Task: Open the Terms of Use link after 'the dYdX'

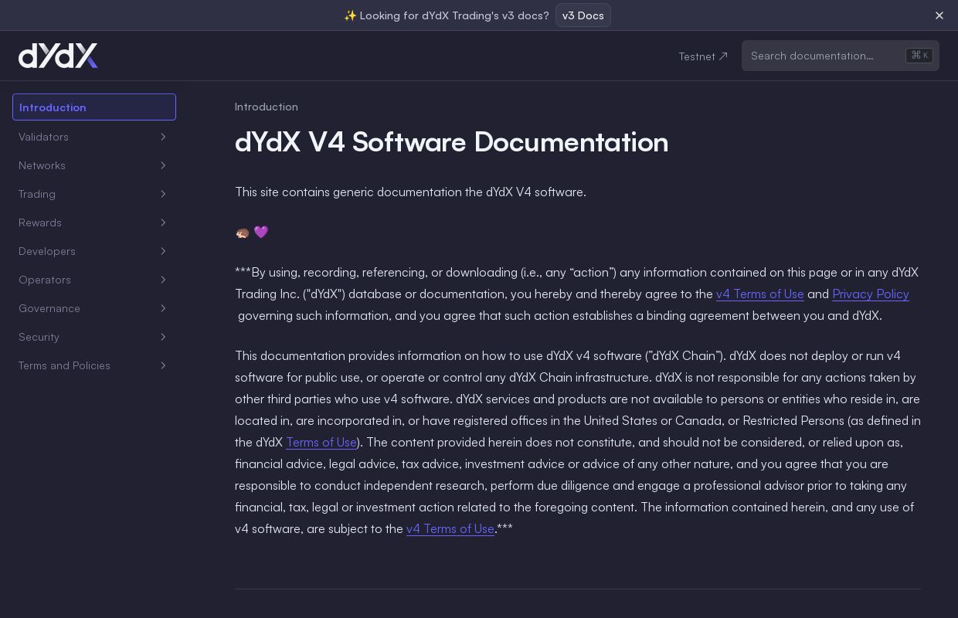Action: 321,442
